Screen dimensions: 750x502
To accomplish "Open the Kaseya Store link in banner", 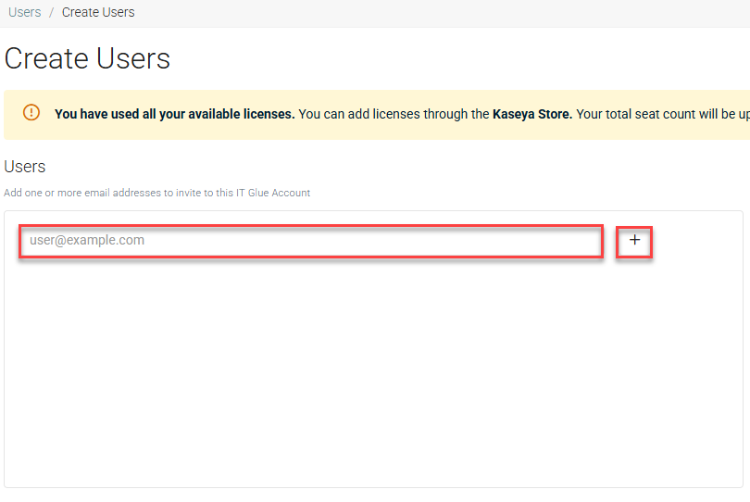I will (x=532, y=115).
